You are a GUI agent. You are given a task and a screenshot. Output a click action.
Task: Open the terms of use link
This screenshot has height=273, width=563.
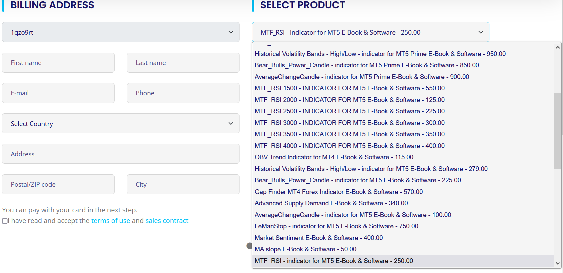(x=111, y=221)
